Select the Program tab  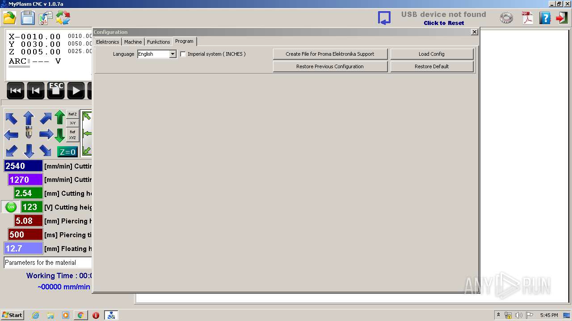coord(184,41)
